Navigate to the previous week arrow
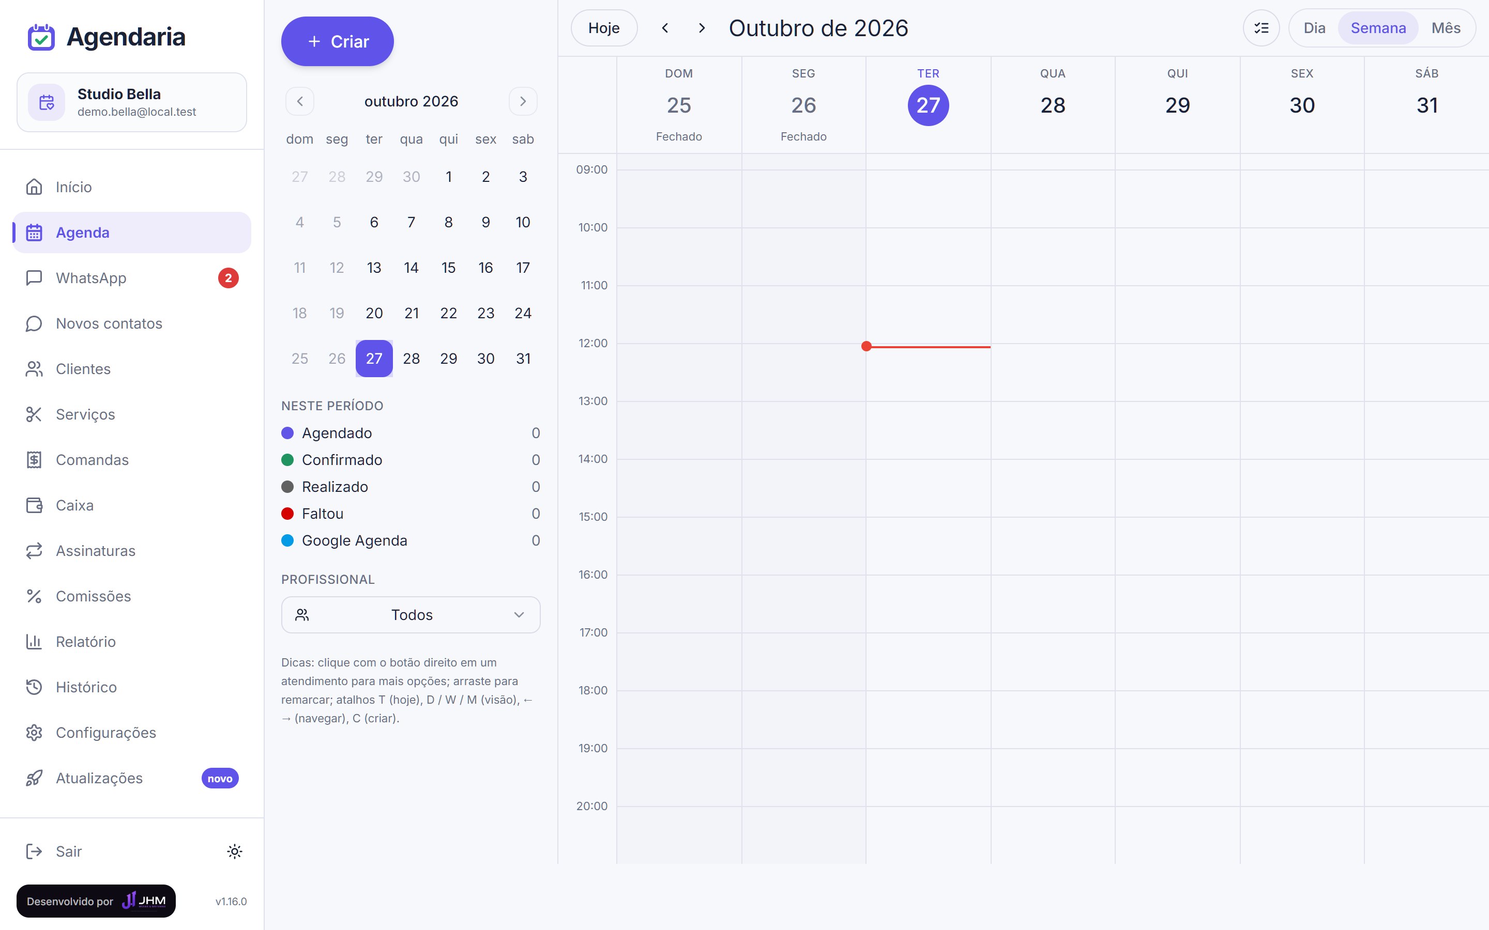The width and height of the screenshot is (1489, 930). 664,28
